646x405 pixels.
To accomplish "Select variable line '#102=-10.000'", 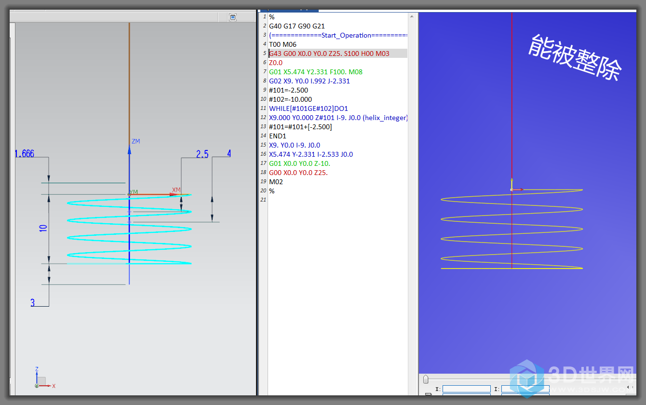I will pyautogui.click(x=290, y=99).
